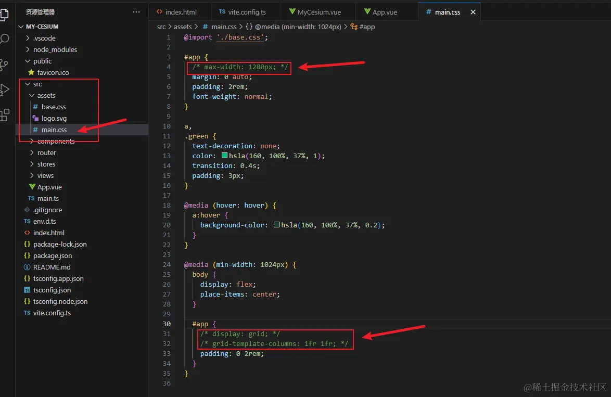Screen dimensions: 611x397
Task: Collapse the assets folder
Action: pos(32,95)
